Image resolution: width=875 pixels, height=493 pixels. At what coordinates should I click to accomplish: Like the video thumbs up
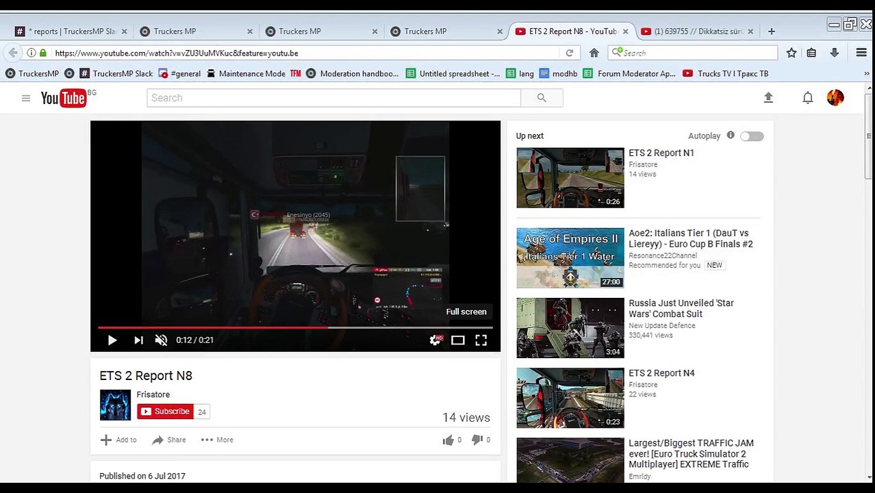tap(448, 440)
